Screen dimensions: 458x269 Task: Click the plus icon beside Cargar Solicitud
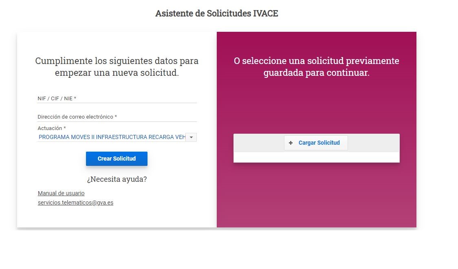coord(291,143)
